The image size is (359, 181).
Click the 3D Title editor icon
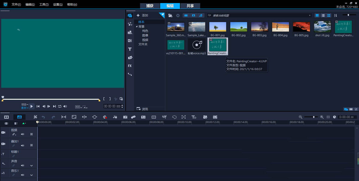tap(194, 117)
